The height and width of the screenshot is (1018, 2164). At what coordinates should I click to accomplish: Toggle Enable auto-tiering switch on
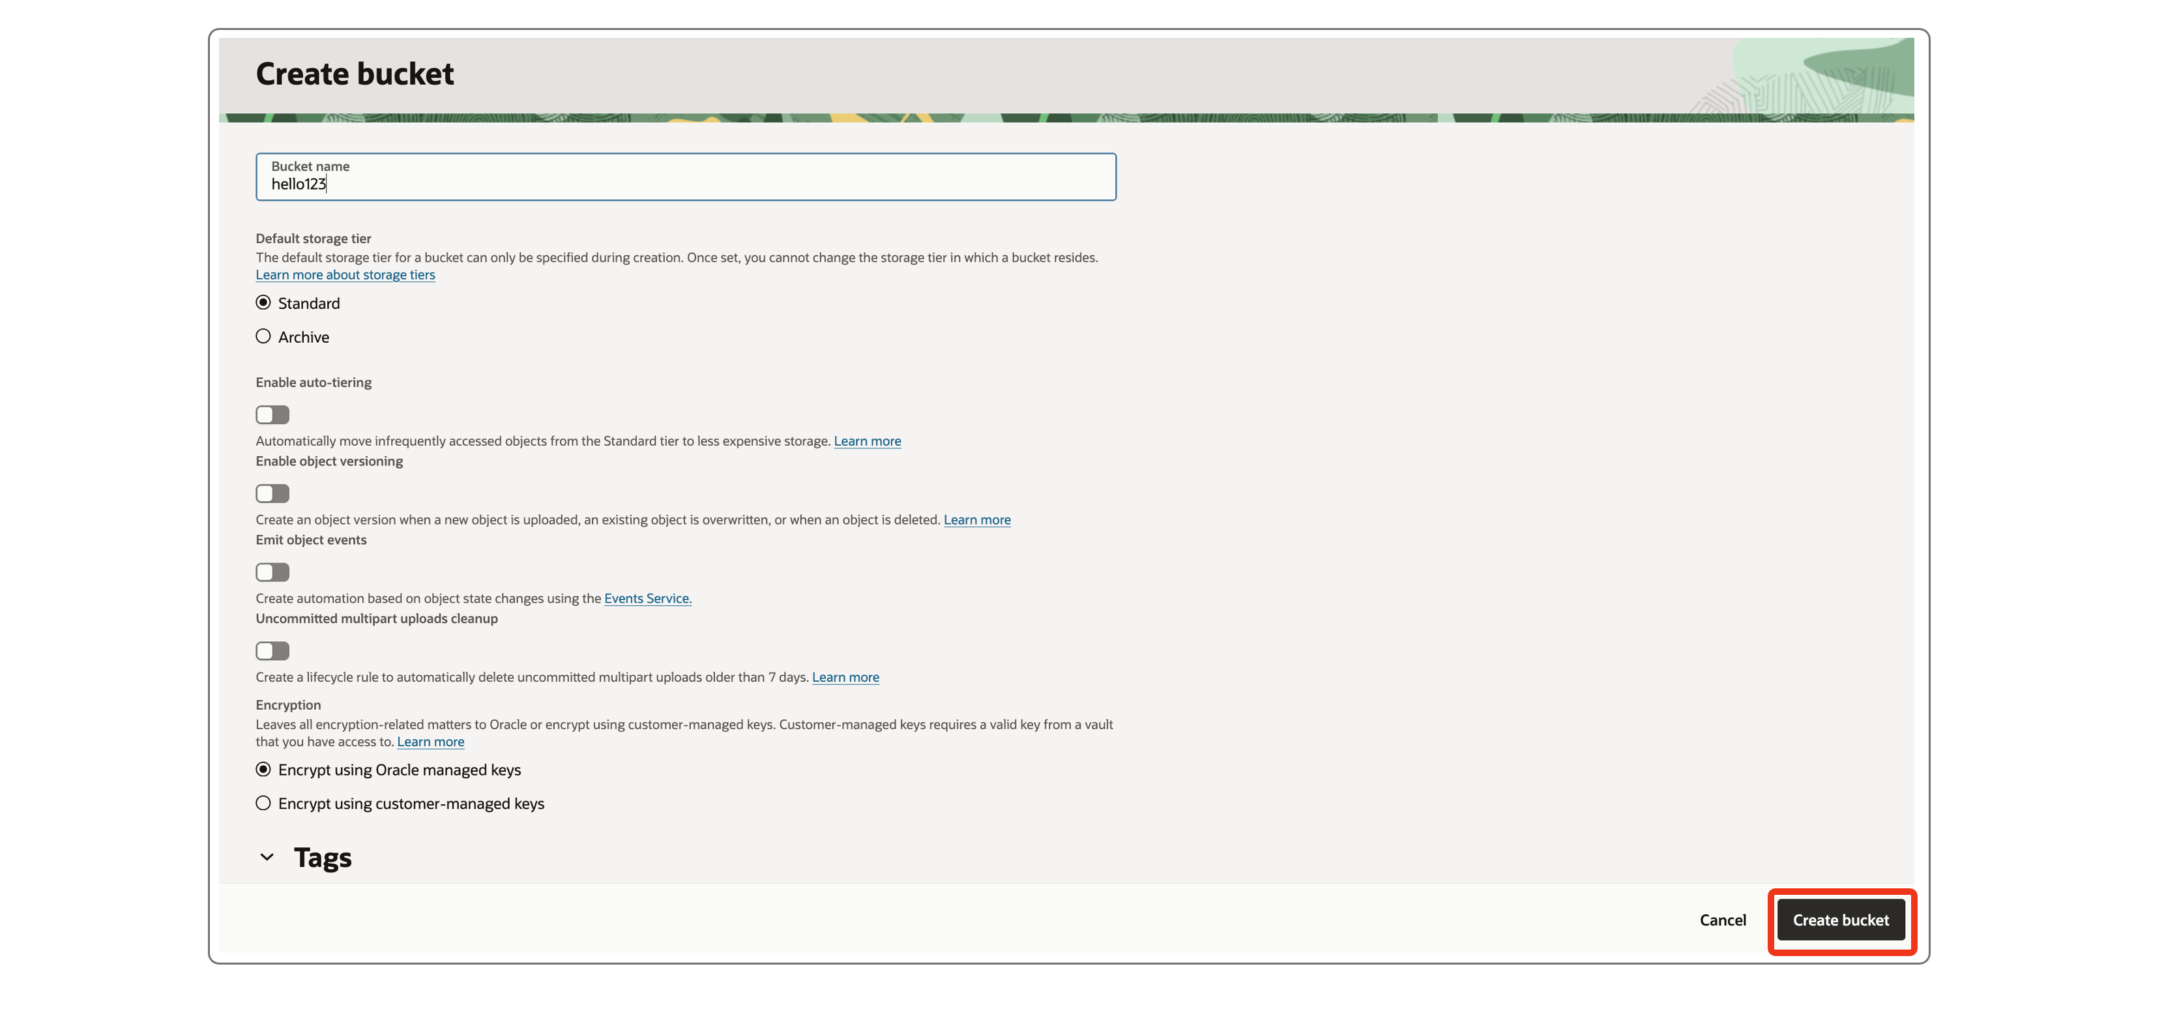click(x=271, y=414)
